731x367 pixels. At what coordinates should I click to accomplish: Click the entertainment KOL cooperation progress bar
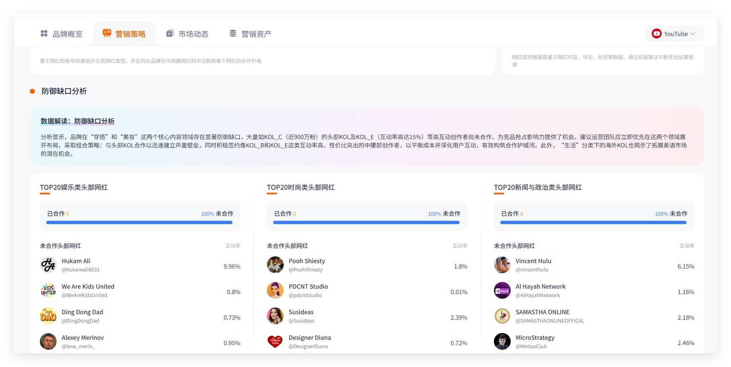point(139,222)
